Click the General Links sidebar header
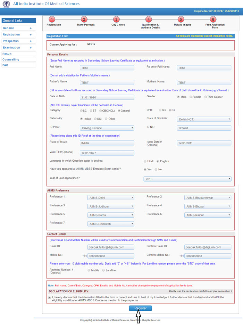 (x=19, y=21)
